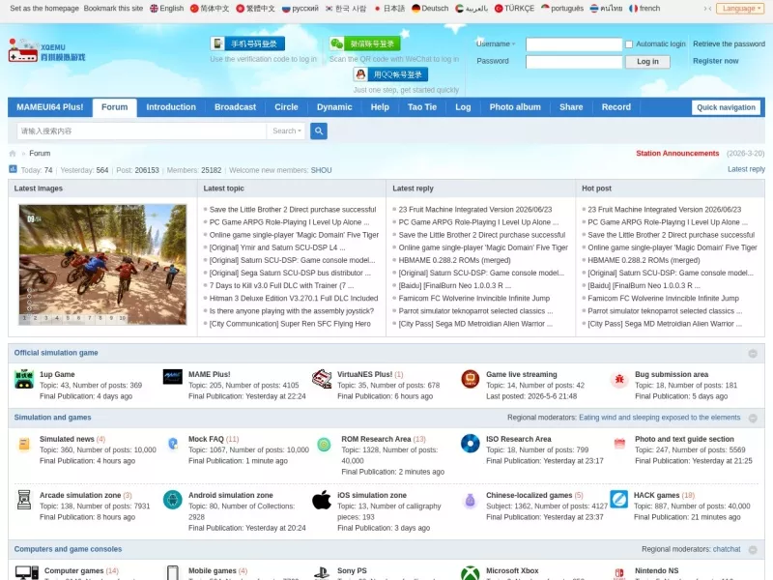Follow the Register now link
Screen dimensions: 773x580
[715, 61]
